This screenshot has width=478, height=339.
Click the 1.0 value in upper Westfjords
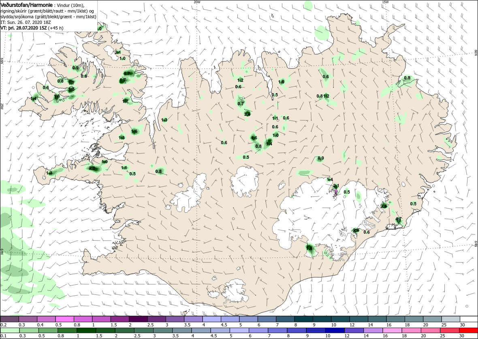[x=123, y=59]
